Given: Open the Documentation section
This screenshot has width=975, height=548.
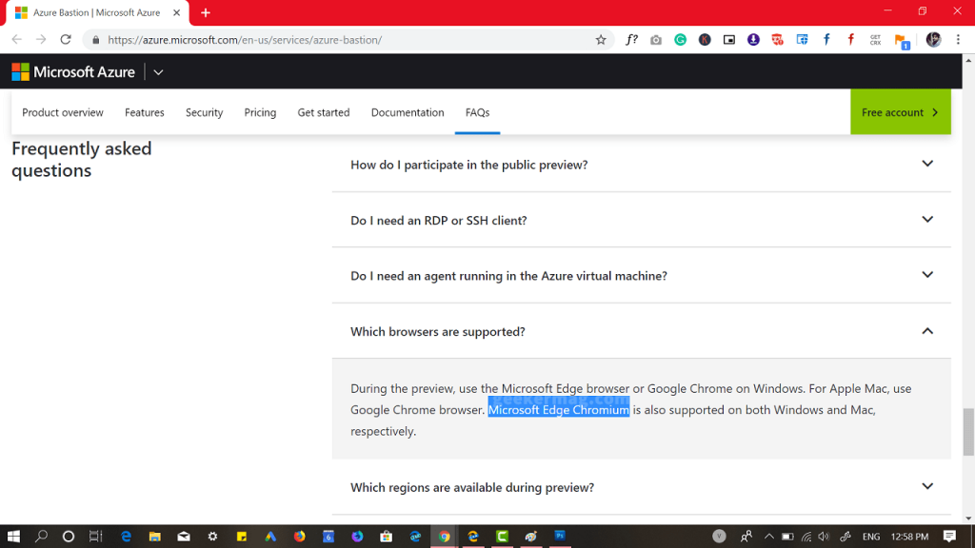Looking at the screenshot, I should pos(408,112).
